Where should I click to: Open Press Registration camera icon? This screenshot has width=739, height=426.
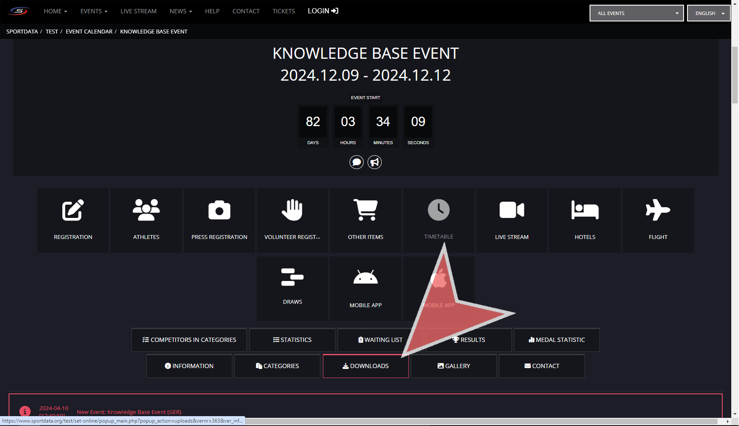pyautogui.click(x=219, y=211)
